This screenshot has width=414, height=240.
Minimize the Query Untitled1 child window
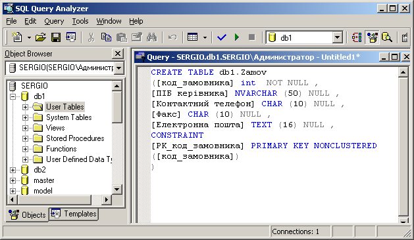click(384, 57)
